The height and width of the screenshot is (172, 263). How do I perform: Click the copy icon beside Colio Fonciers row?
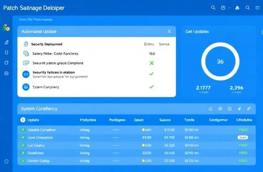coord(26,54)
